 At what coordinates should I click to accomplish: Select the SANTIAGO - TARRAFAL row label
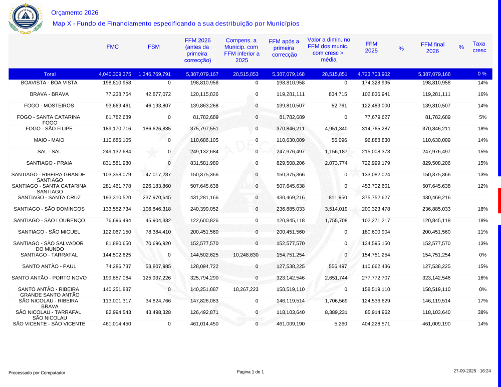point(49,255)
